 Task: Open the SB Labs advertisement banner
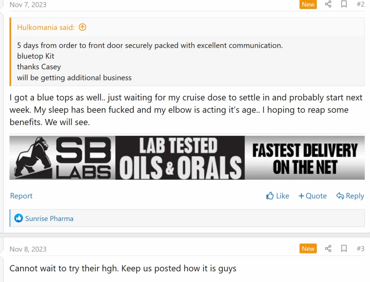[x=187, y=158]
